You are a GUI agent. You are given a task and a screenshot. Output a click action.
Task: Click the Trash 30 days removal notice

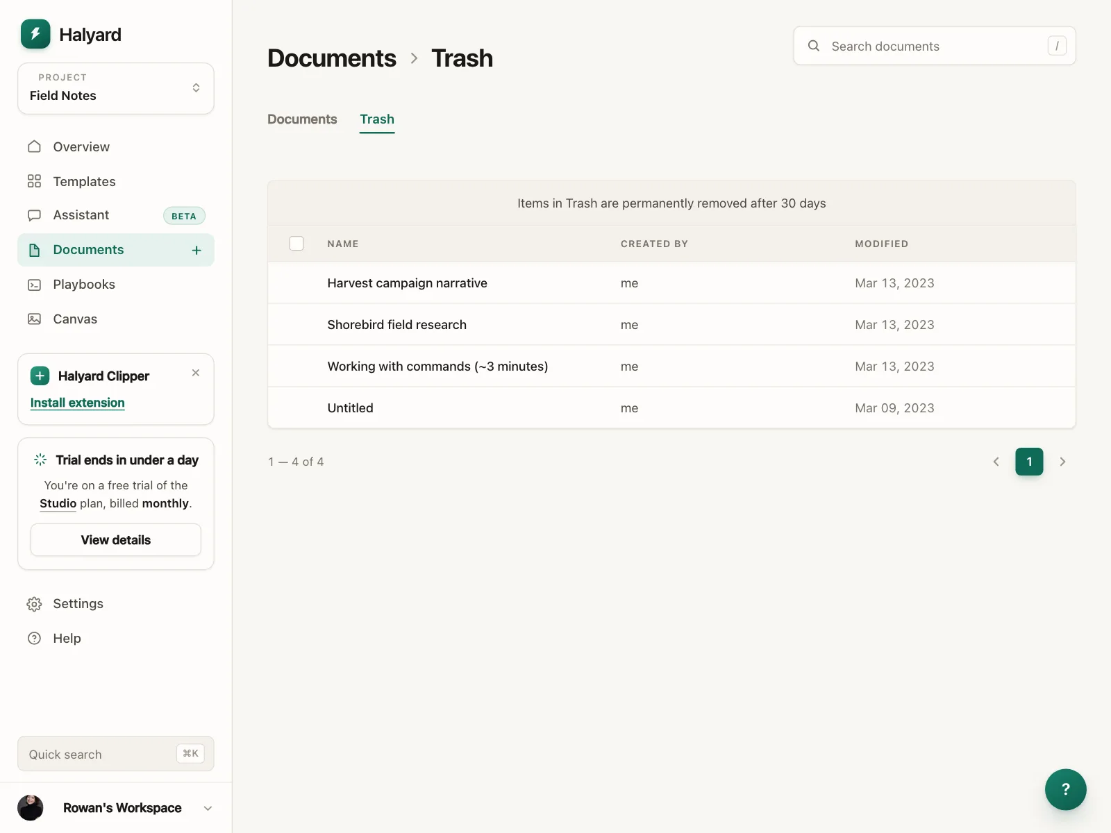coord(671,203)
